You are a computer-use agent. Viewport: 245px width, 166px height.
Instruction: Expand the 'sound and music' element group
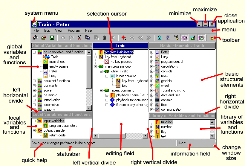pos(152,90)
